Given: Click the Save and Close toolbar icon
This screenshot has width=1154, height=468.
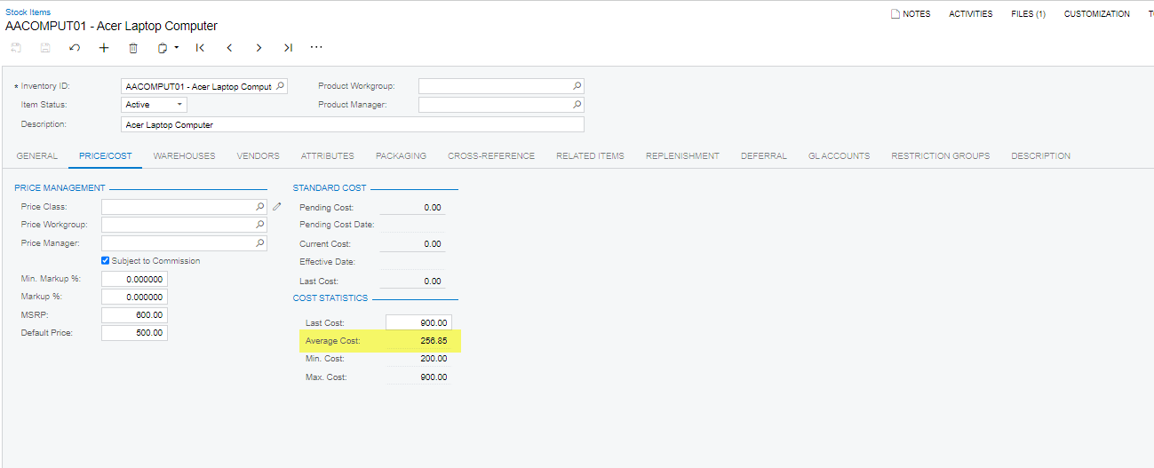Looking at the screenshot, I should [16, 48].
